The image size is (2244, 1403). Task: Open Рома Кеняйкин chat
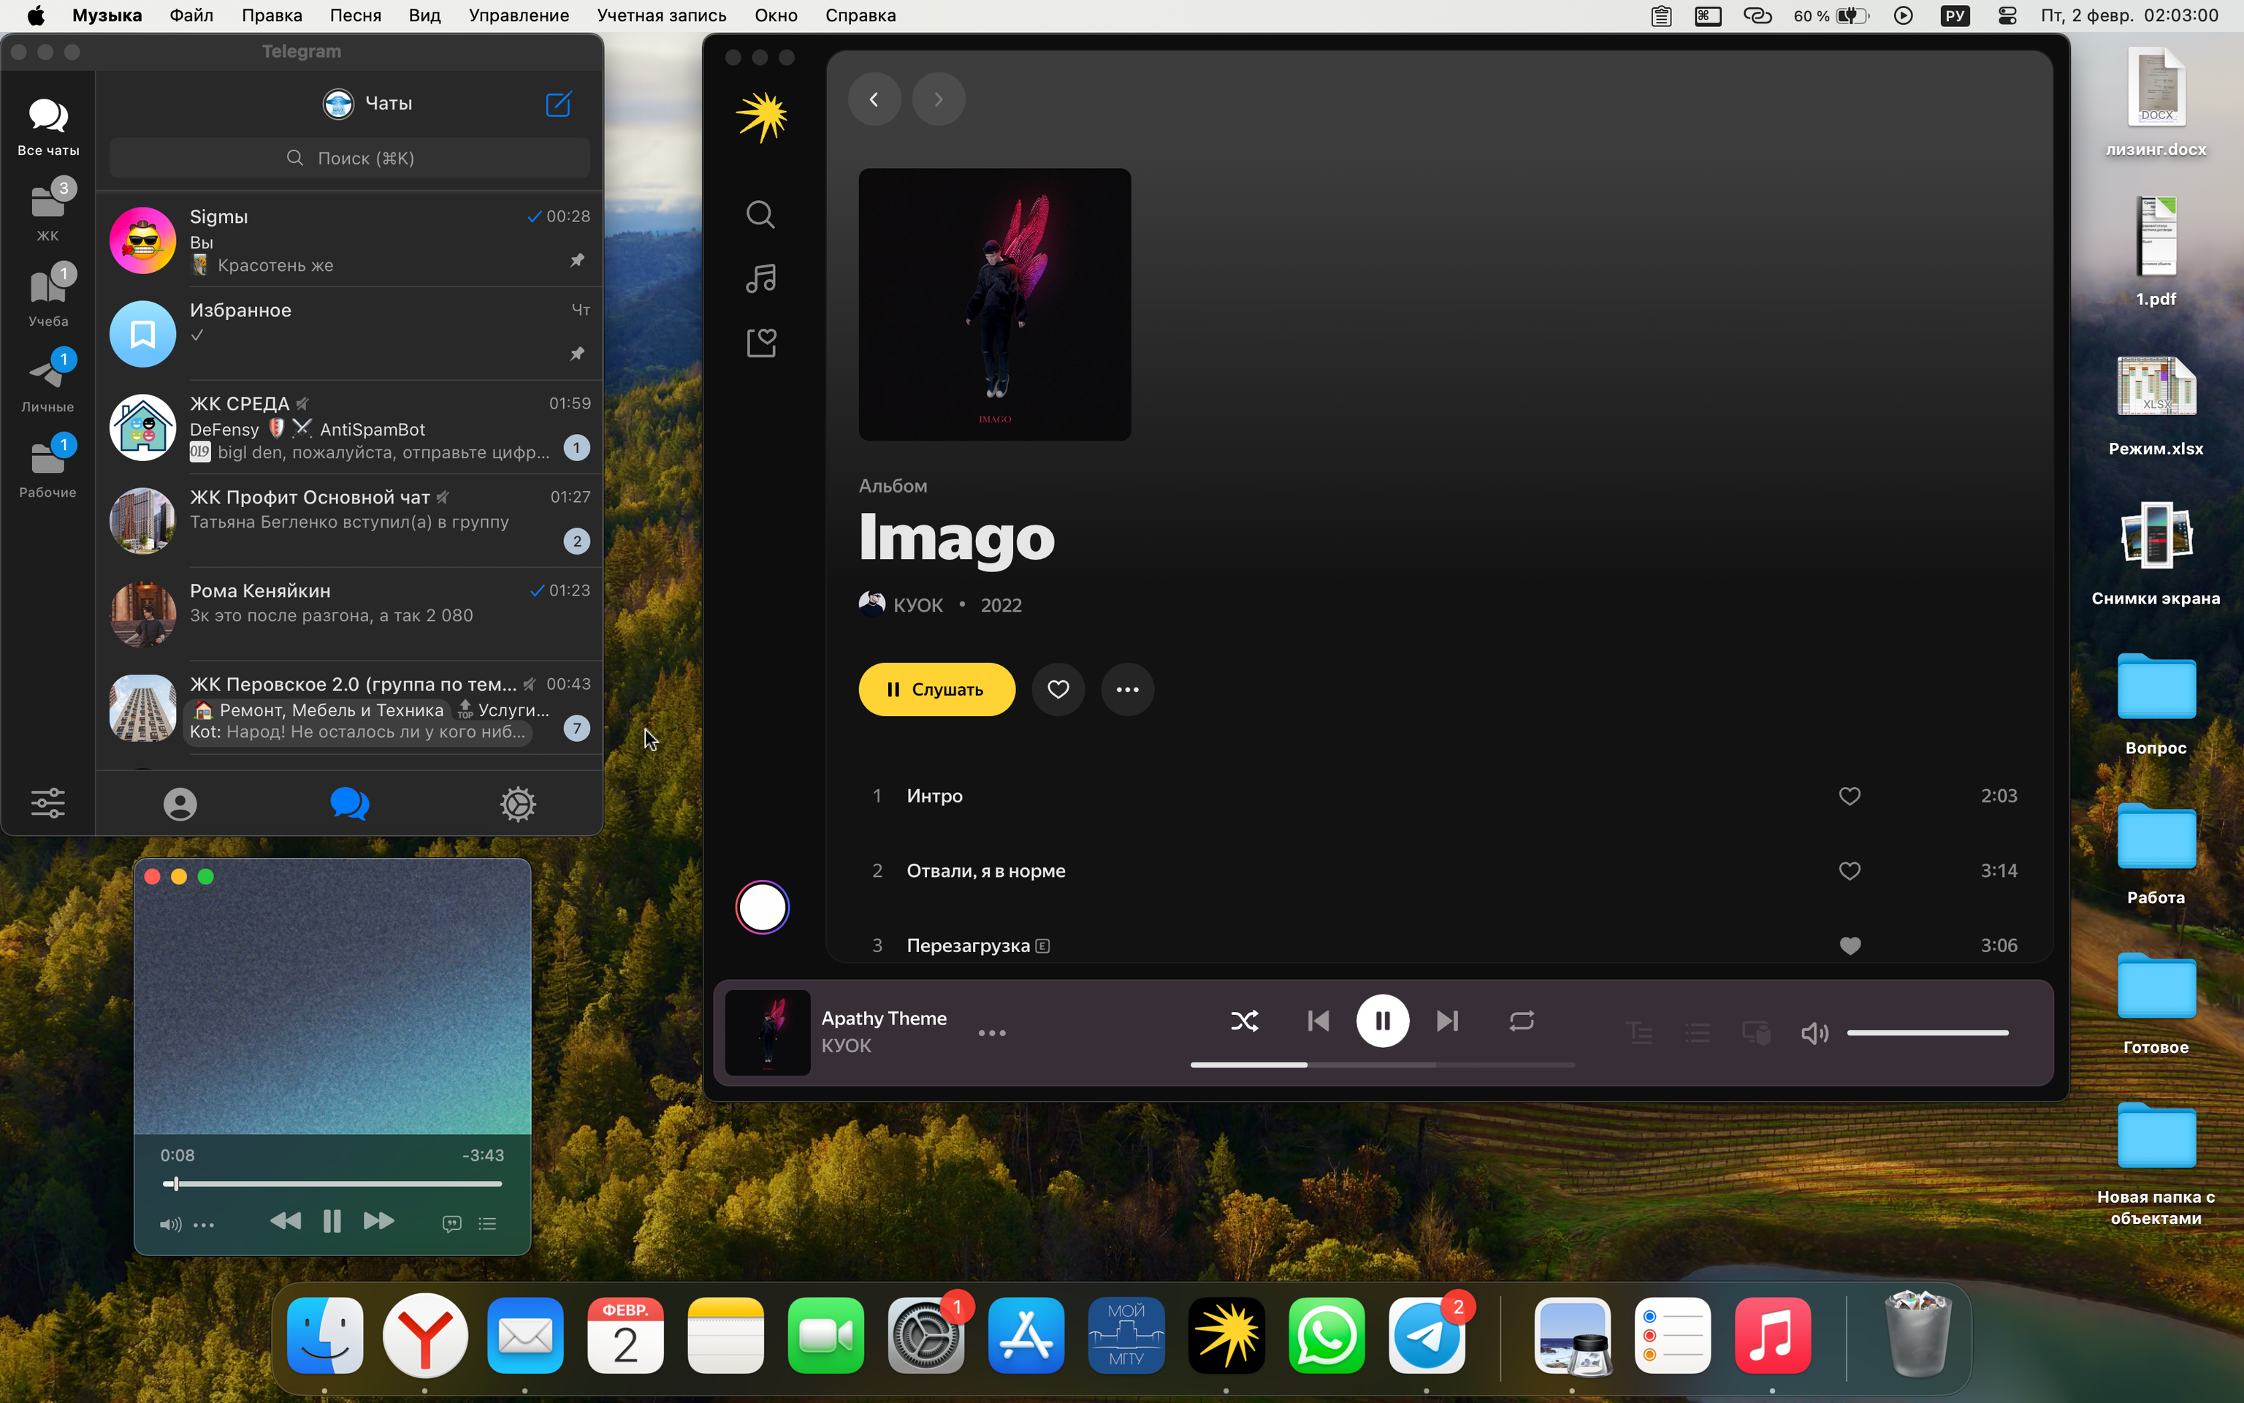[350, 615]
